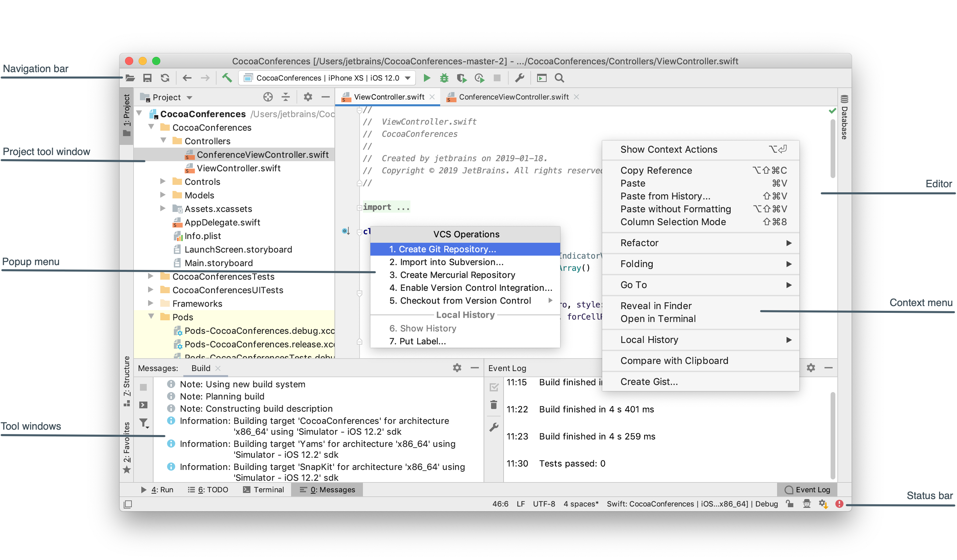Switch to ConferenceViewController.swift editor tab
The height and width of the screenshot is (560, 957).
click(x=513, y=97)
